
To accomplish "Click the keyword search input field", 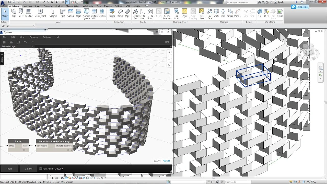I will point(241,2).
